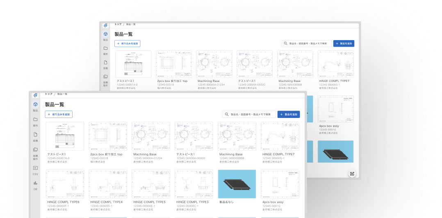Open 見積案件 in the front window sidebar
This screenshot has height=218, width=442.
tap(35, 154)
